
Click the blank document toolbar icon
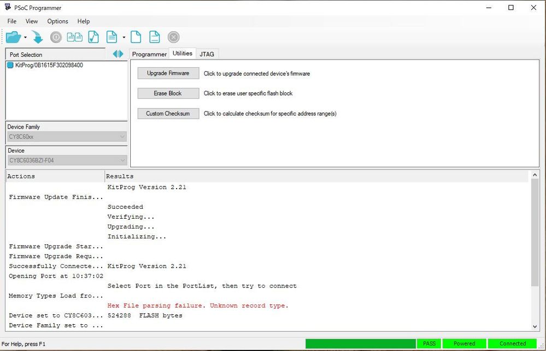[x=136, y=37]
